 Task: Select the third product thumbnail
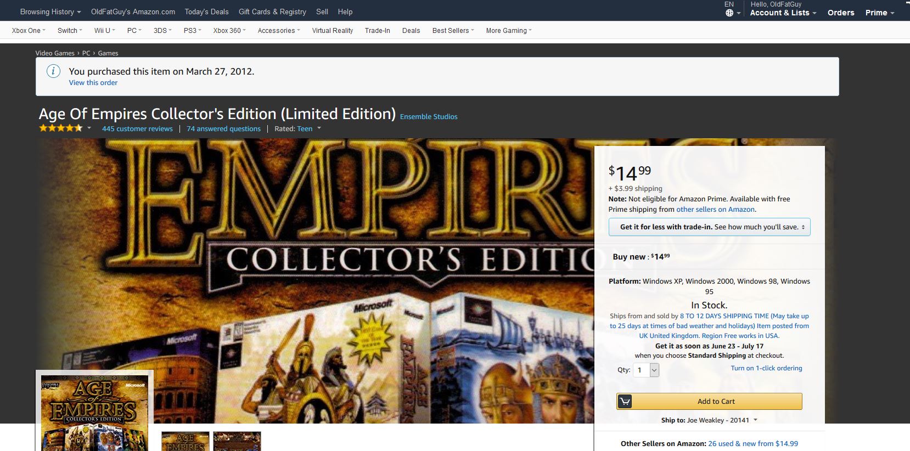(237, 442)
